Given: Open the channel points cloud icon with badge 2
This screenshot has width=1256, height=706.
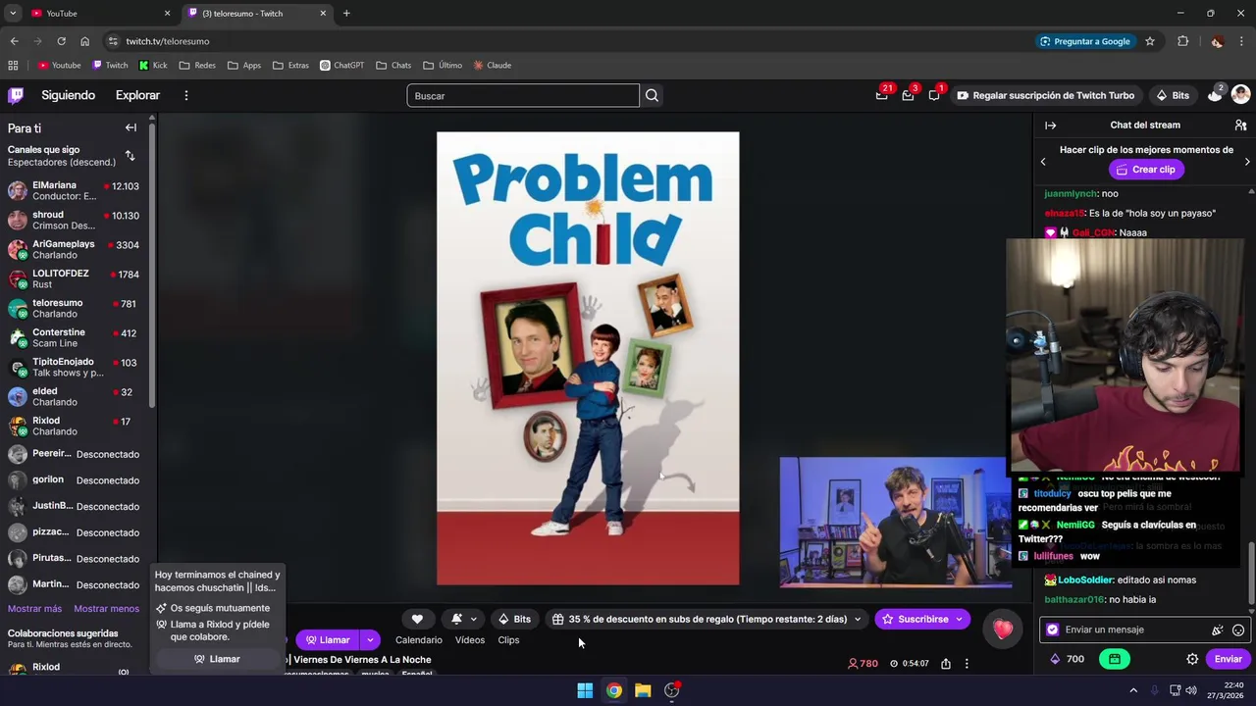Looking at the screenshot, I should coord(1215,95).
